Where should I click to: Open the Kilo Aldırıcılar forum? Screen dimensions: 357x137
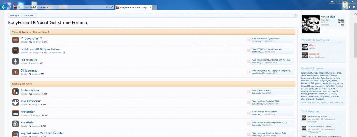pos(31,101)
